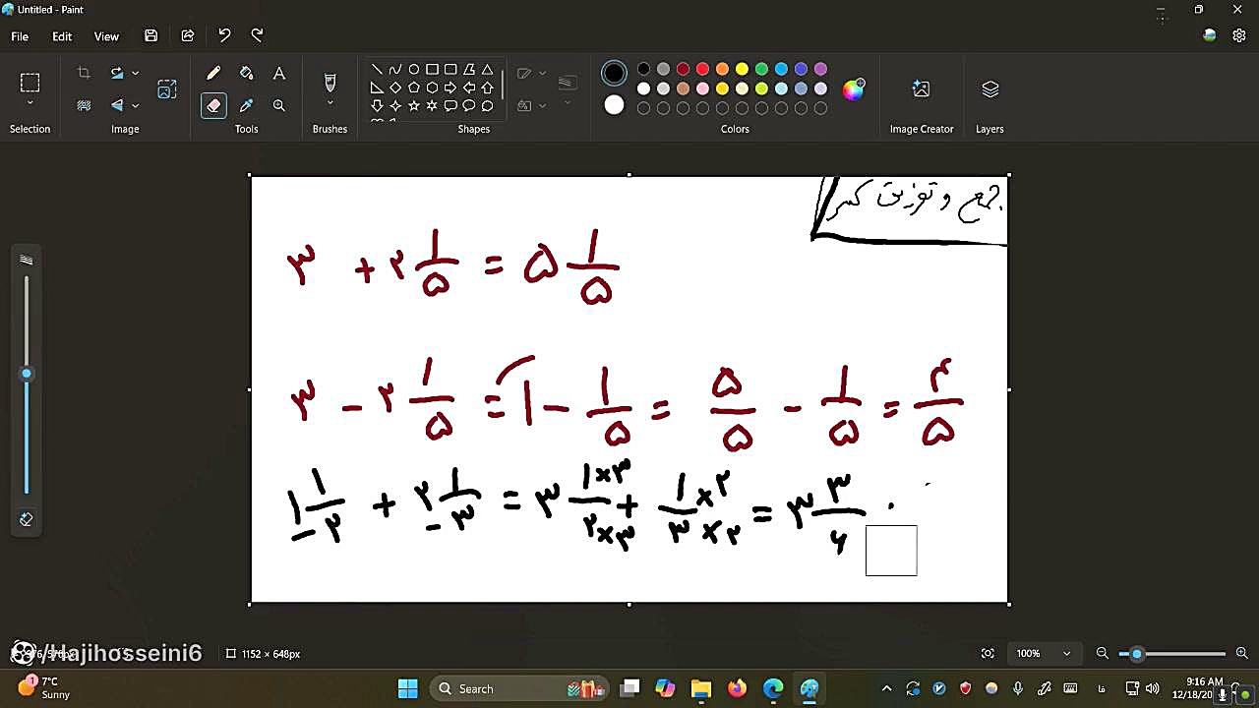Select the Eraser tool
The height and width of the screenshot is (708, 1259).
(213, 105)
